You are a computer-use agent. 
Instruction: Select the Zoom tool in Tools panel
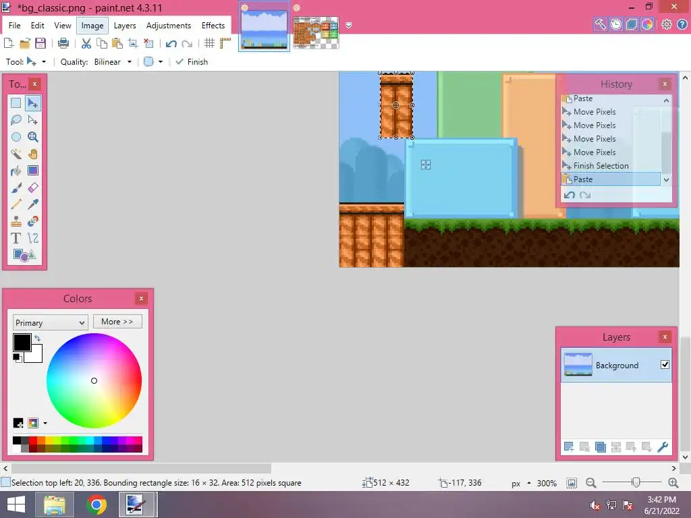pos(32,137)
